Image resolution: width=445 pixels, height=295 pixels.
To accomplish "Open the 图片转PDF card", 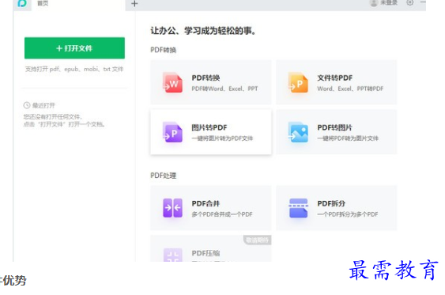I will tap(211, 132).
